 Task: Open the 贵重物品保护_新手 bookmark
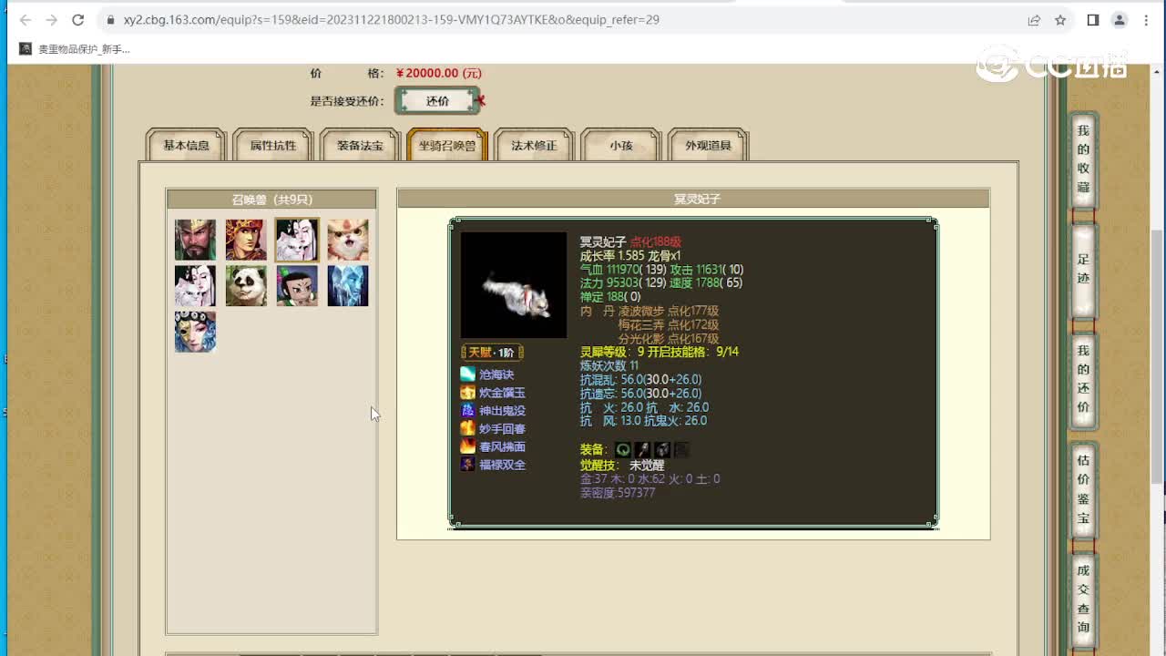(x=76, y=49)
